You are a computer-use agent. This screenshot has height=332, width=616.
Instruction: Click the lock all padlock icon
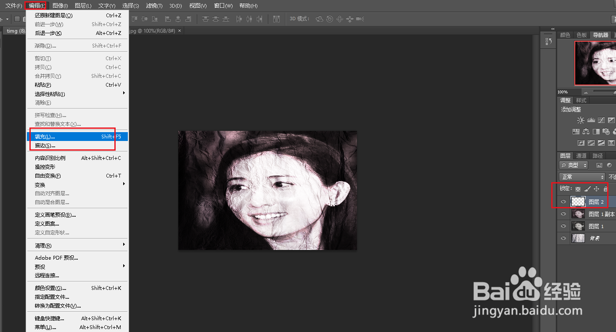605,189
